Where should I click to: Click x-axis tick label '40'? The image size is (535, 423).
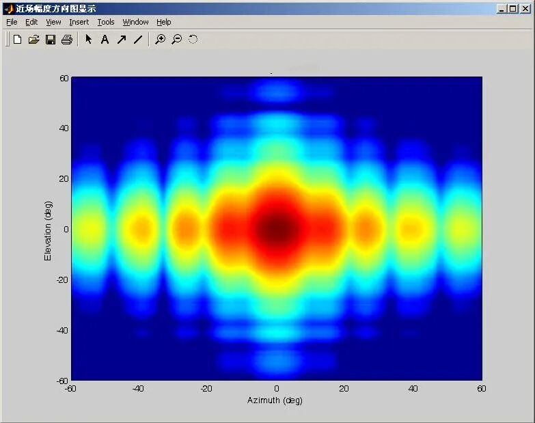tap(413, 389)
